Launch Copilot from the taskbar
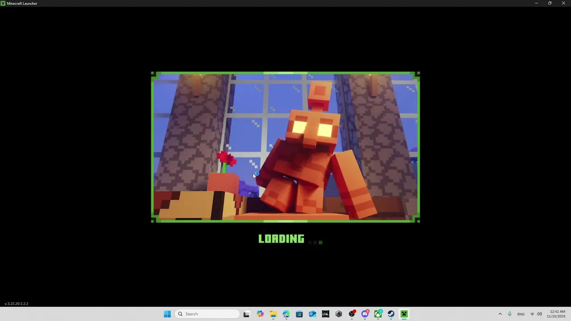 pyautogui.click(x=260, y=314)
